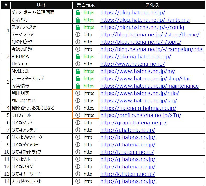Click the green lock icon in アカウント設定 row
206x186 pixels.
coord(78,27)
